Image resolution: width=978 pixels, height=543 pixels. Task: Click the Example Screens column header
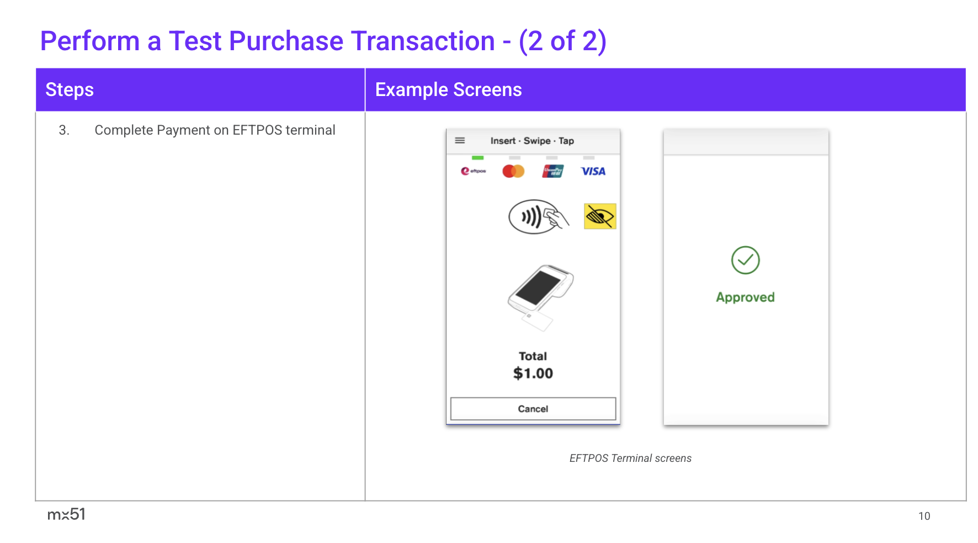point(448,90)
